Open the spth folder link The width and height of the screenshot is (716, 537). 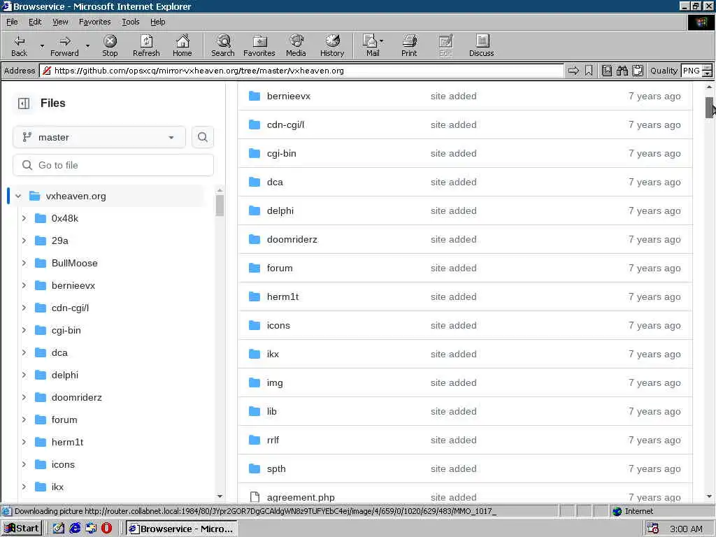click(x=276, y=469)
